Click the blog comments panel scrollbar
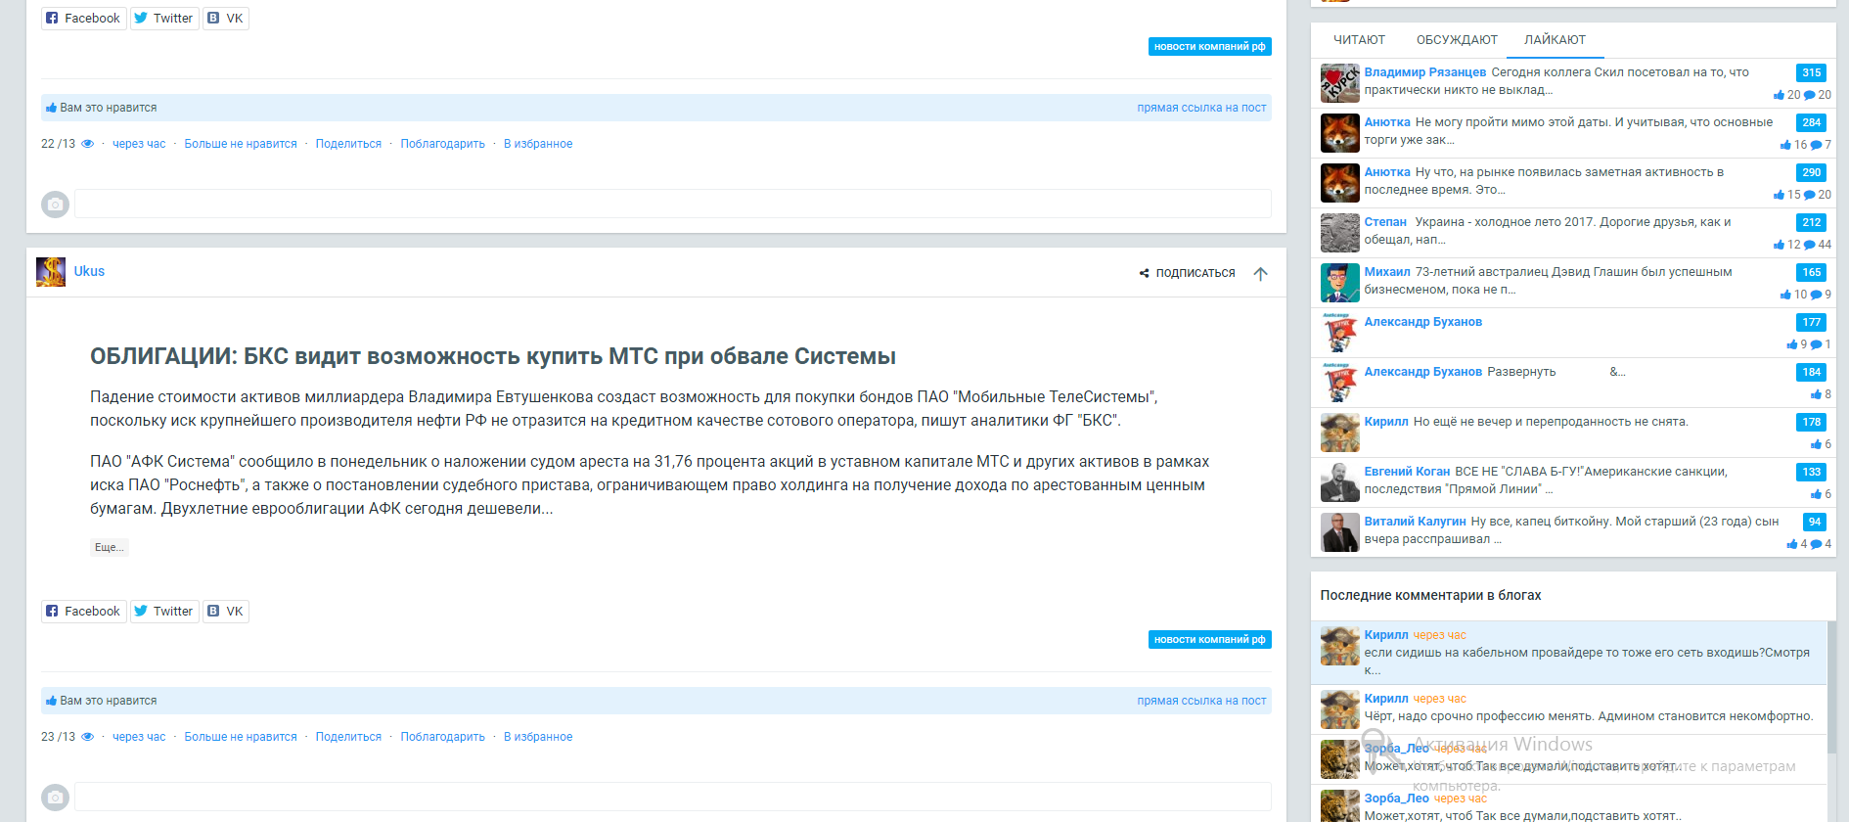1849x822 pixels. (1831, 687)
